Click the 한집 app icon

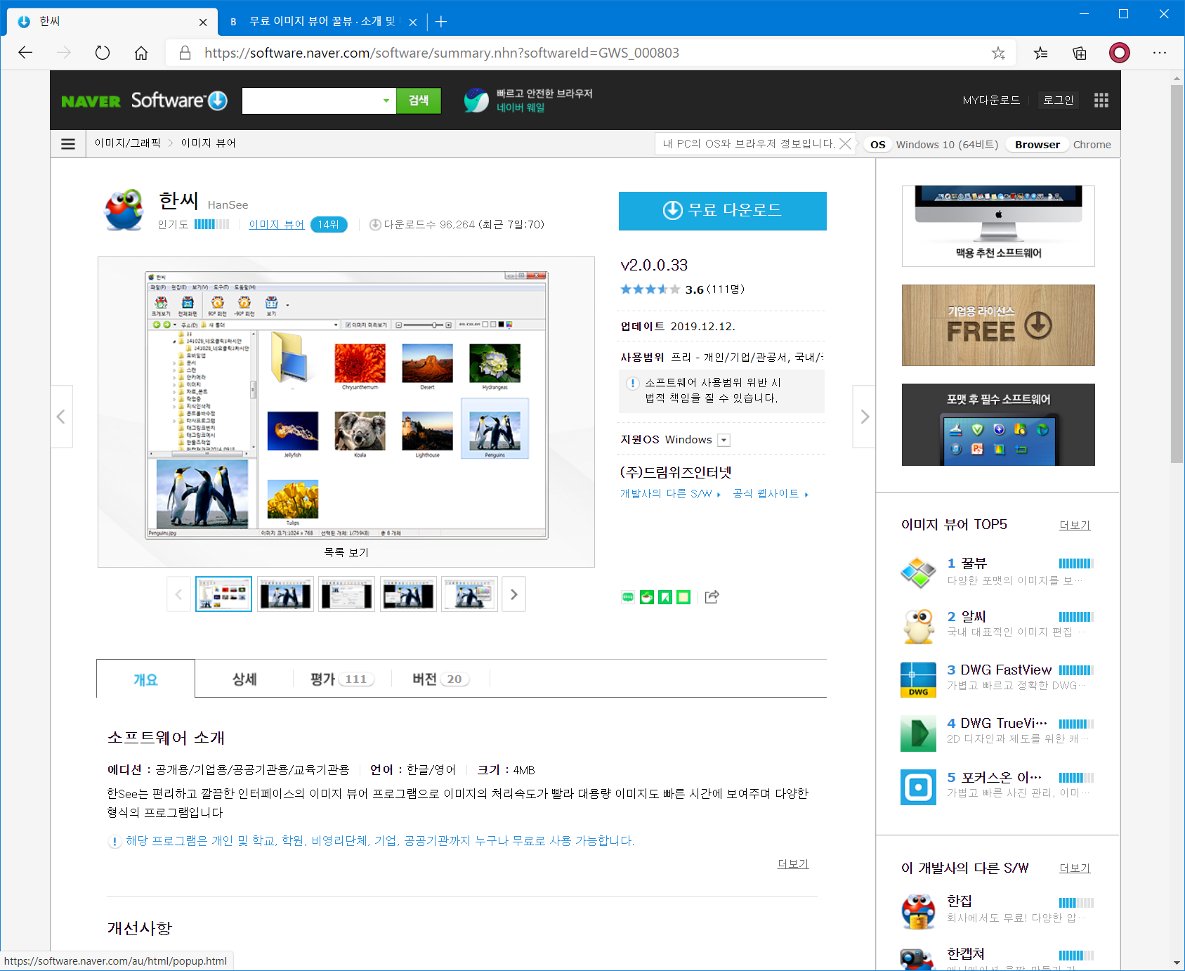pyautogui.click(x=918, y=911)
